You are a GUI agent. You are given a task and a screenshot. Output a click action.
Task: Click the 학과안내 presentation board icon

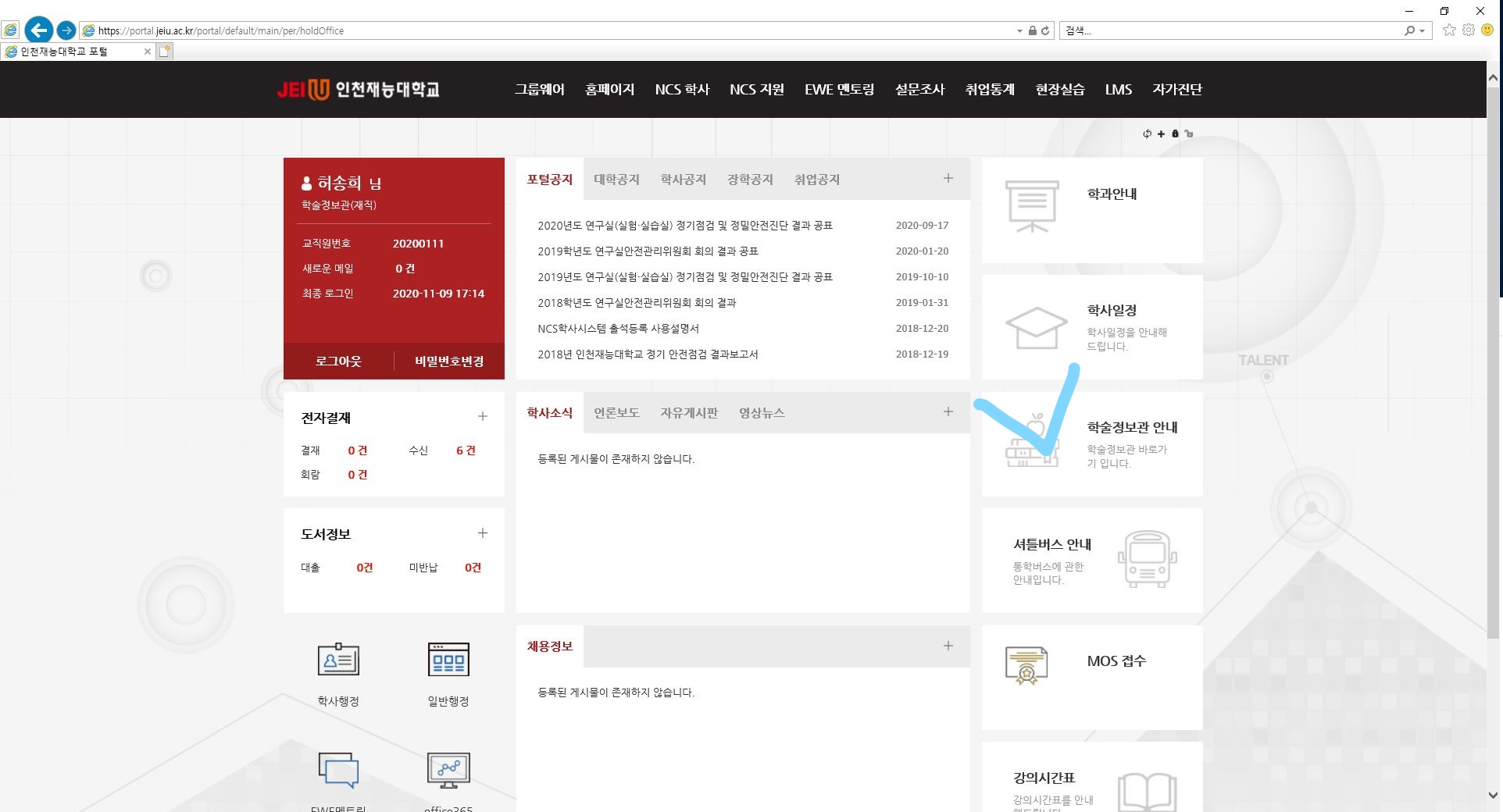pos(1032,206)
